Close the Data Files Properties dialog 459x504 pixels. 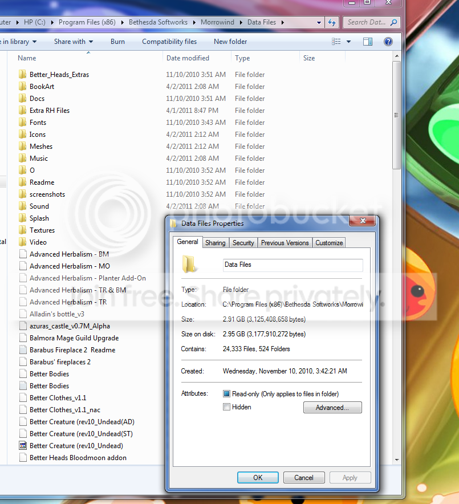coord(363,221)
